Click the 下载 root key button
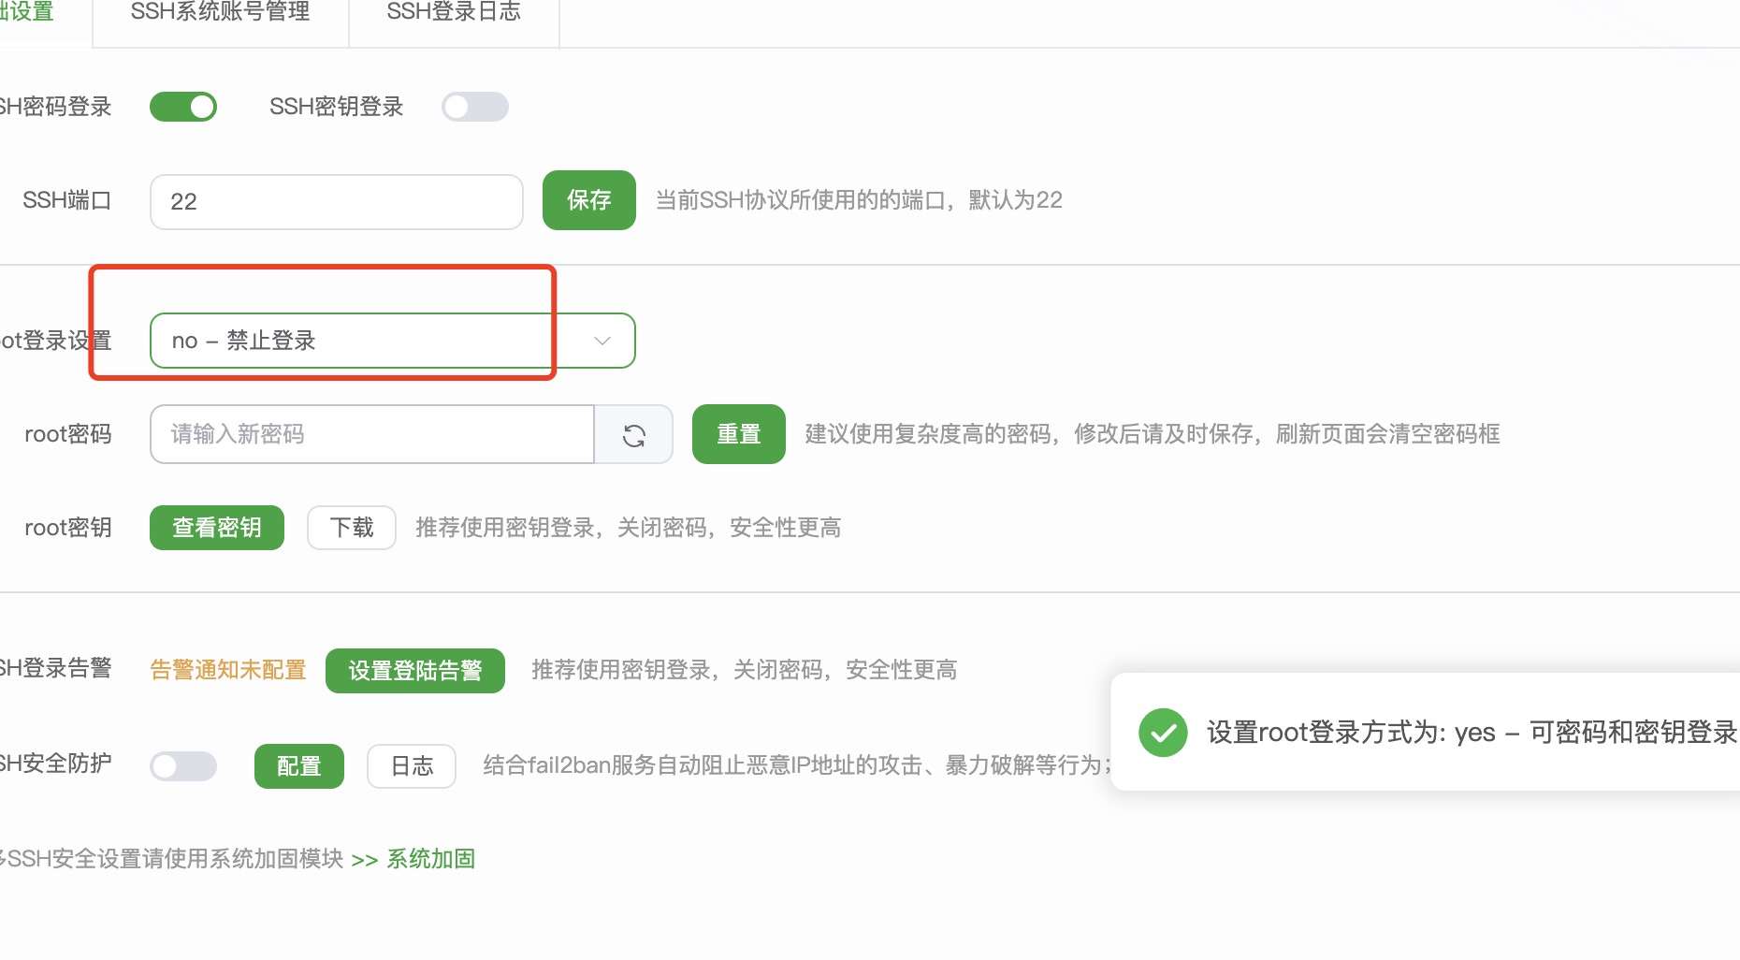1740x960 pixels. pos(352,528)
